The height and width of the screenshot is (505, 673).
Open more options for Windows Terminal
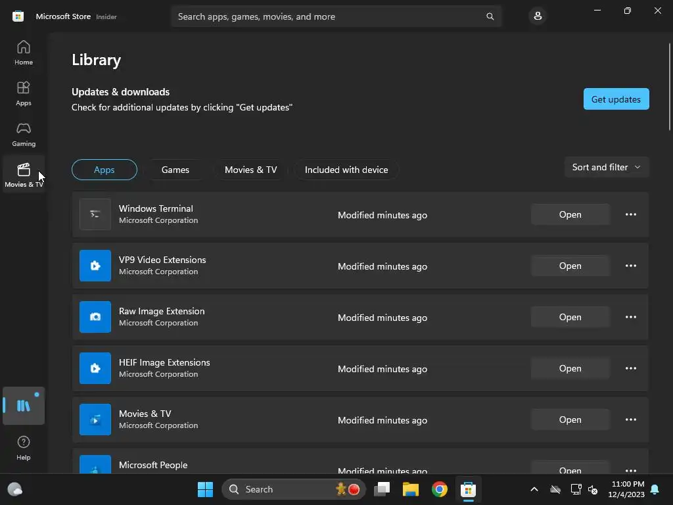click(630, 214)
